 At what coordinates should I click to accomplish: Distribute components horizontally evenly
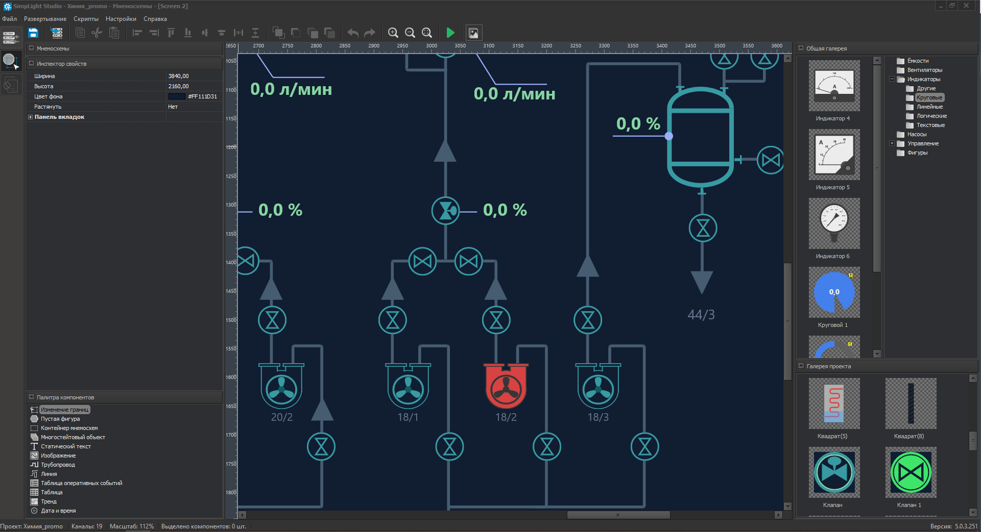click(x=238, y=33)
